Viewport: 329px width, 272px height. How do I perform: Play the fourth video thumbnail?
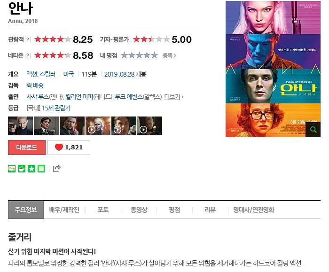tap(98, 126)
